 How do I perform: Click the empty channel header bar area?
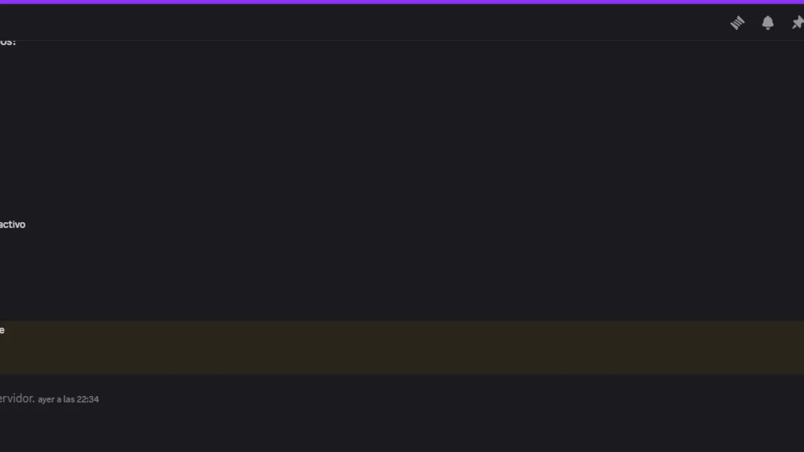coord(364,23)
